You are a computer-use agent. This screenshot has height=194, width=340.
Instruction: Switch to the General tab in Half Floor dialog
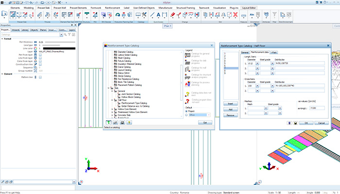[244, 52]
